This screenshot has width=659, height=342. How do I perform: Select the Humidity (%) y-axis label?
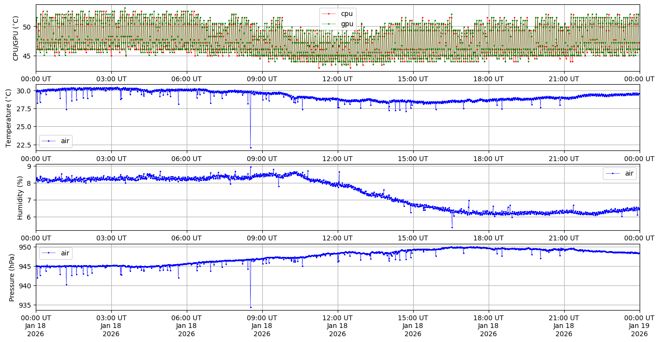20,197
